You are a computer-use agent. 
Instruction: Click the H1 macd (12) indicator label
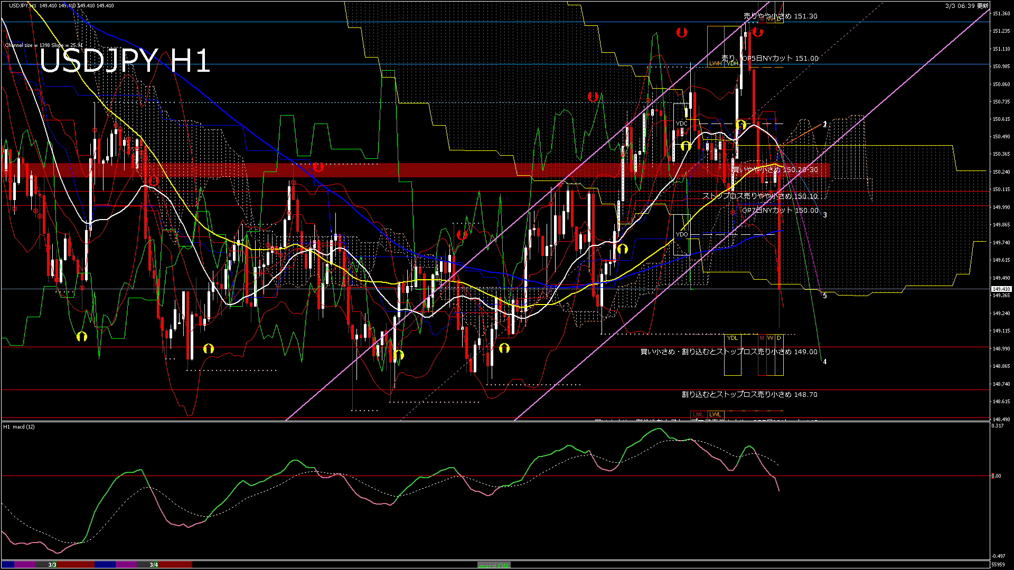coord(20,426)
